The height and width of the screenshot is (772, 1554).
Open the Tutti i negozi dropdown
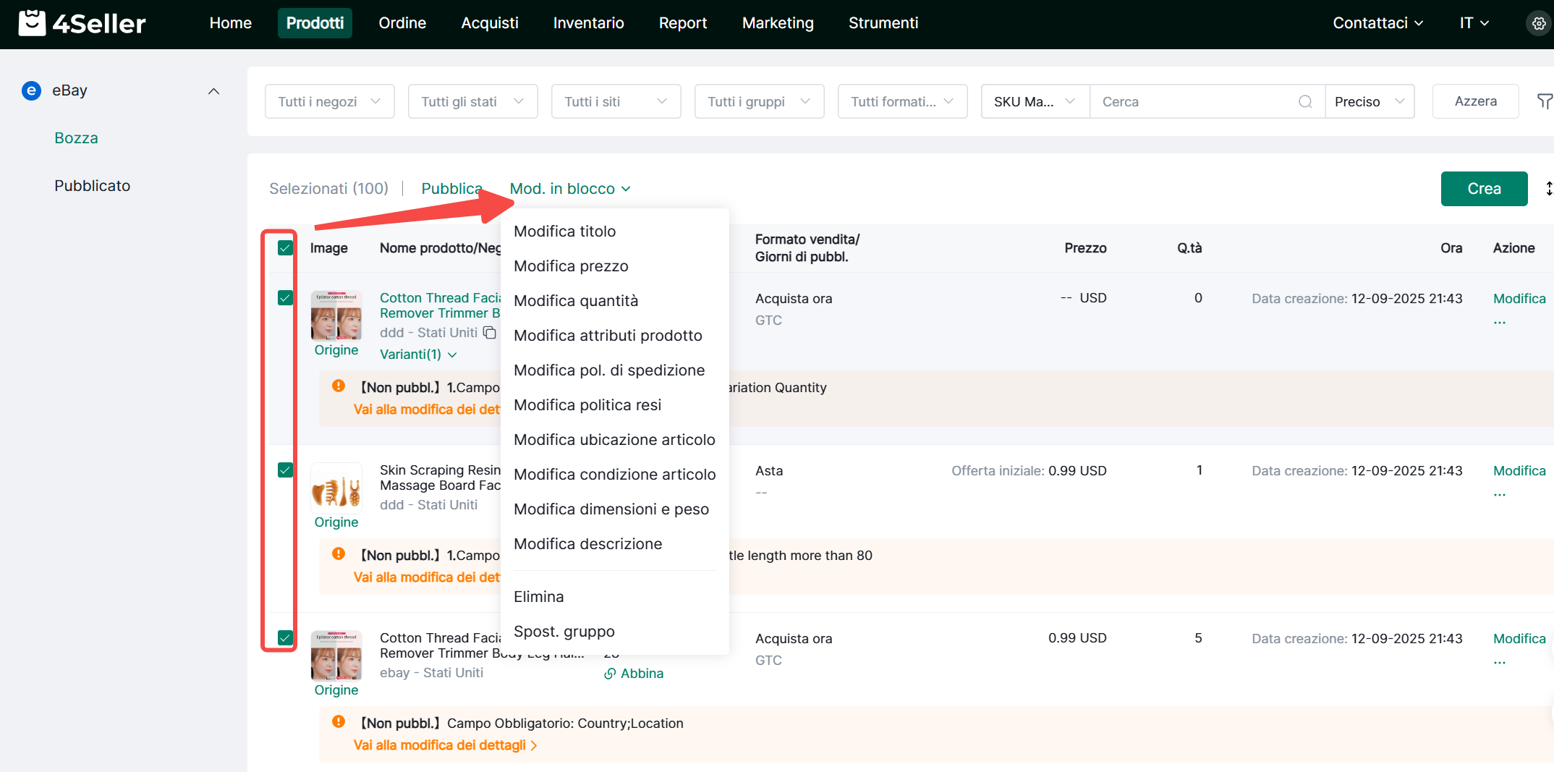(329, 102)
